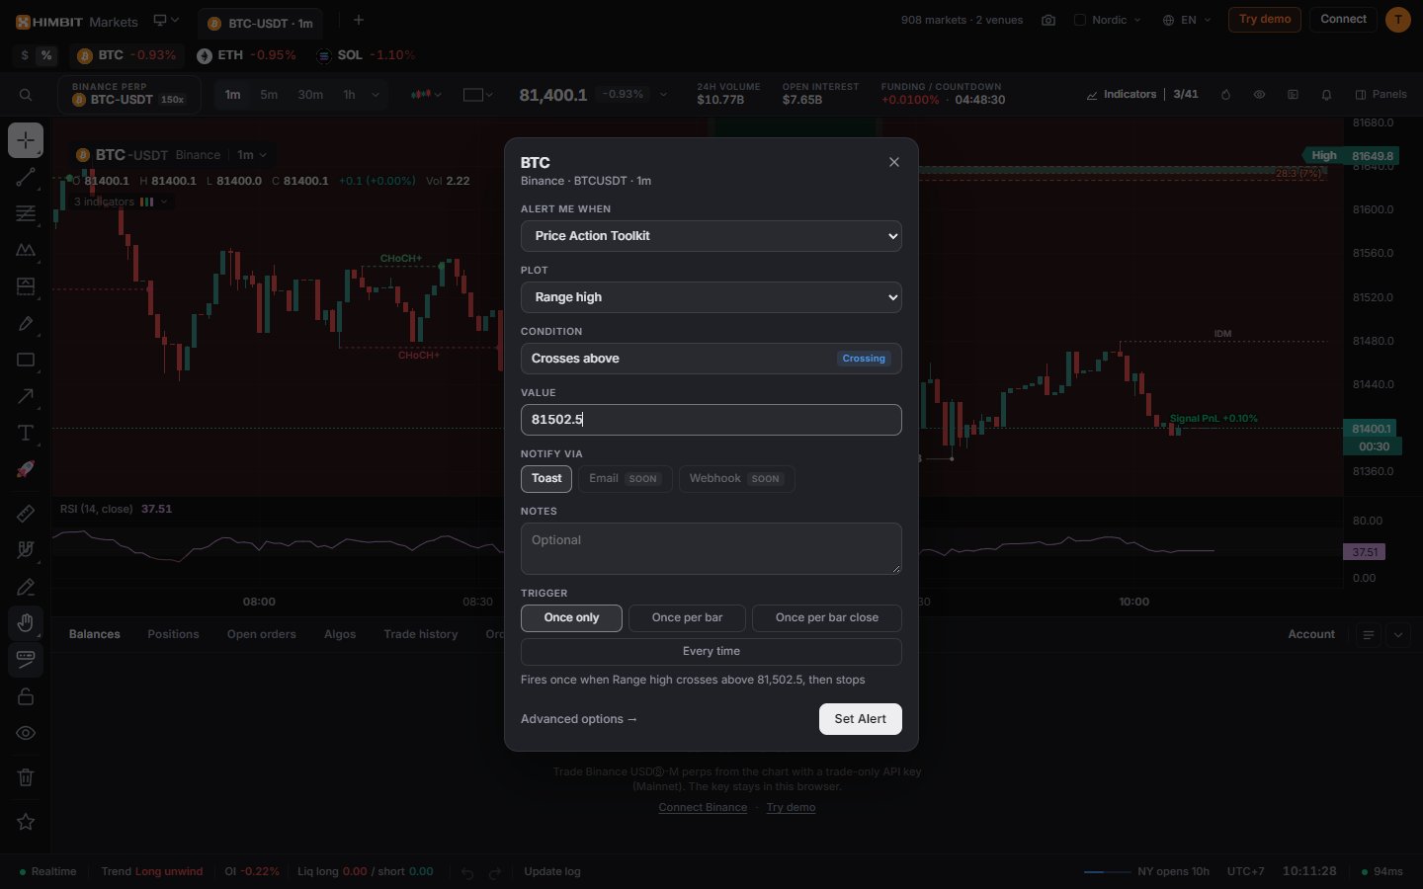Click the alert Value input field
The height and width of the screenshot is (889, 1423).
(x=711, y=420)
